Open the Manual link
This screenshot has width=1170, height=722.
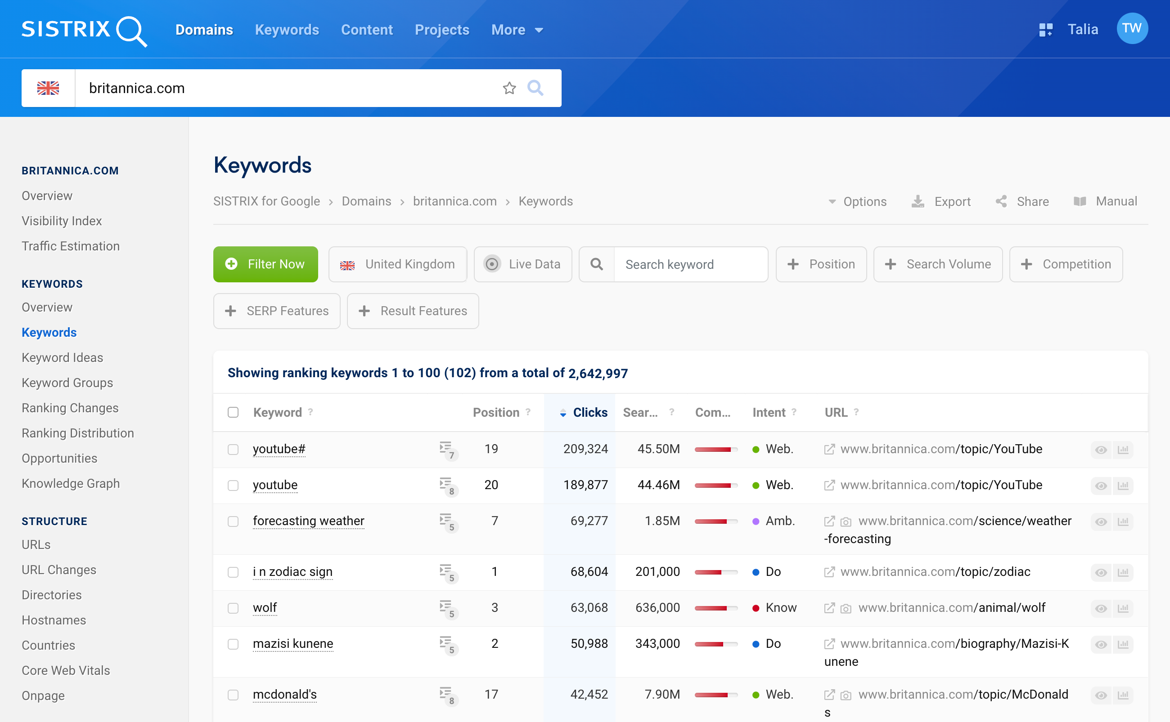coord(1106,201)
